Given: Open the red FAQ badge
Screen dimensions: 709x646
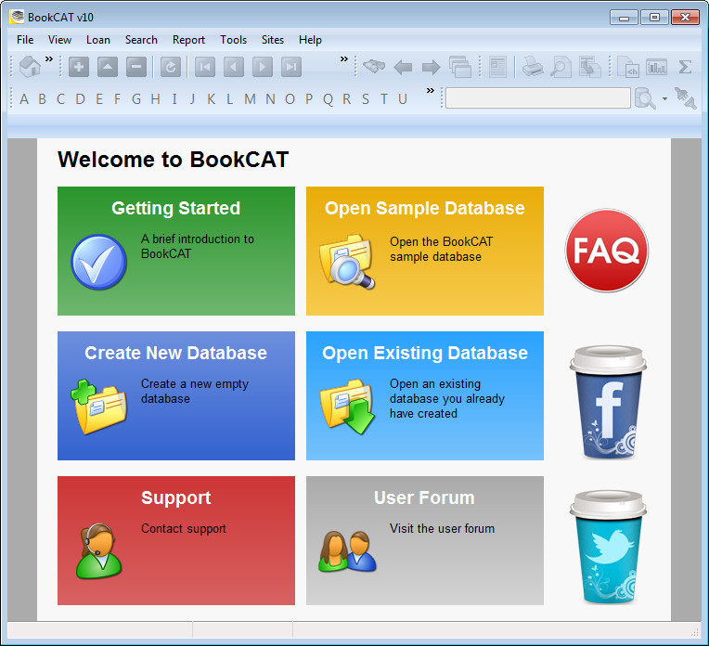Looking at the screenshot, I should coord(606,251).
